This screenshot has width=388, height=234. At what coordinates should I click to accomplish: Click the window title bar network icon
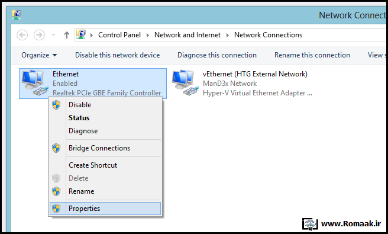coord(17,15)
